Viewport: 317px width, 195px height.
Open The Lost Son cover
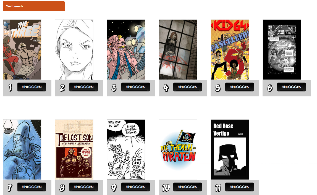[74, 149]
